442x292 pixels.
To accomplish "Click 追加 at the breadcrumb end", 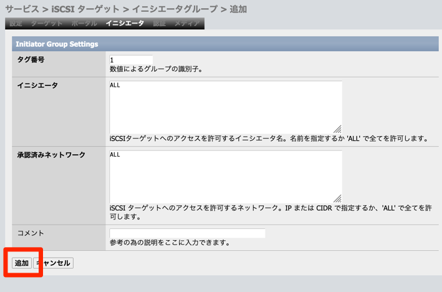I will point(238,9).
